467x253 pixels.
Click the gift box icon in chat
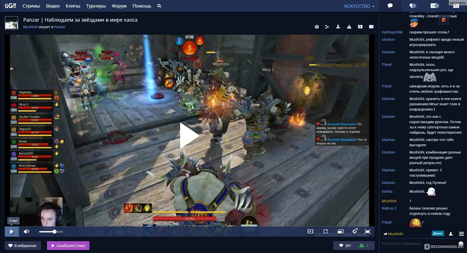tap(444, 20)
